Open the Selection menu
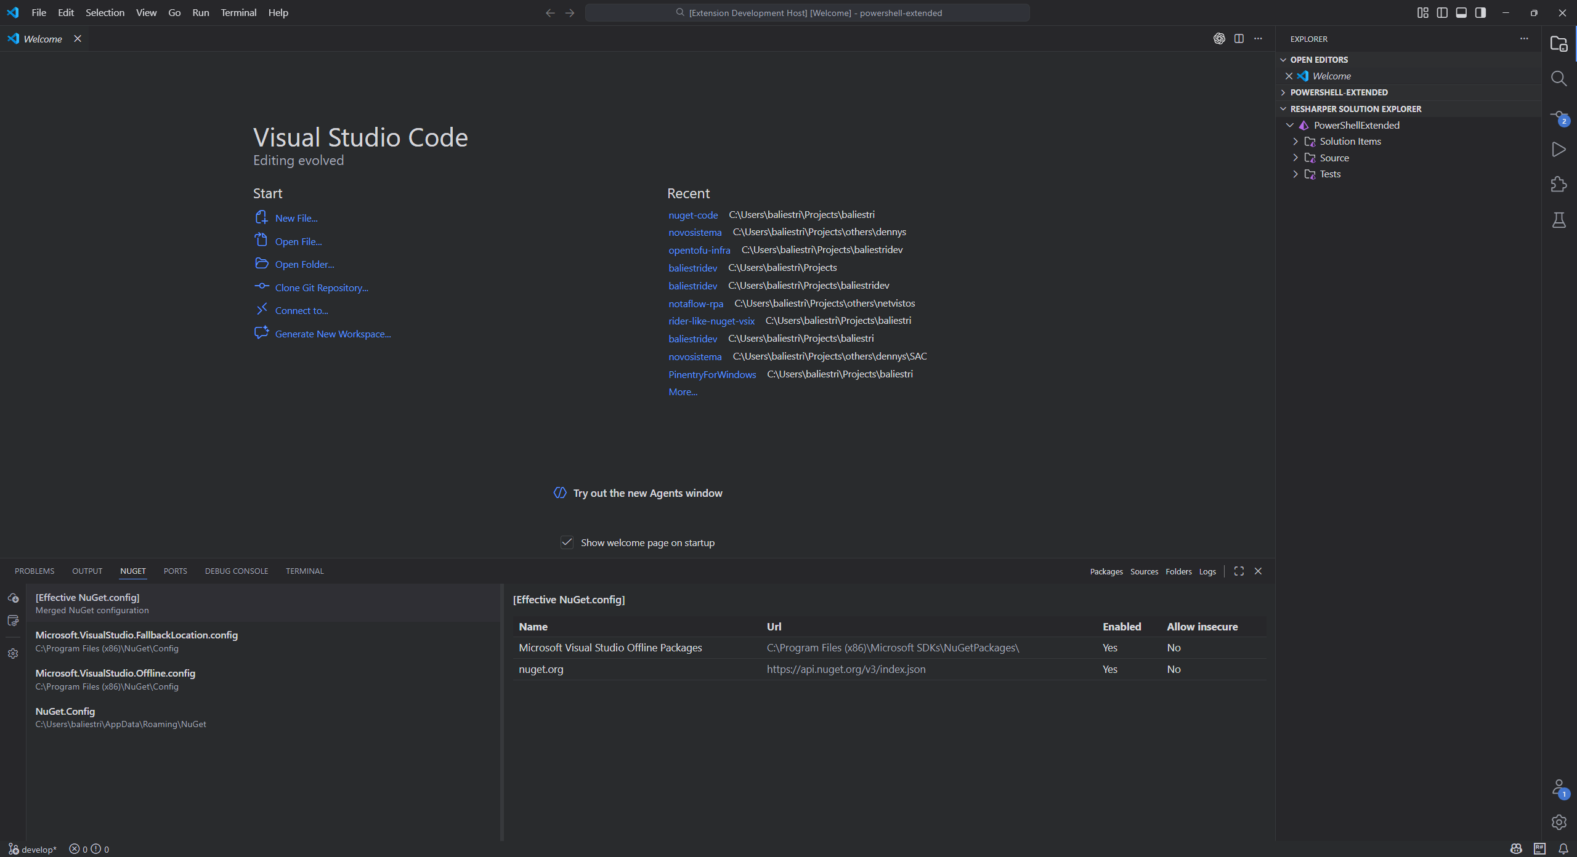This screenshot has height=857, width=1577. pyautogui.click(x=105, y=12)
